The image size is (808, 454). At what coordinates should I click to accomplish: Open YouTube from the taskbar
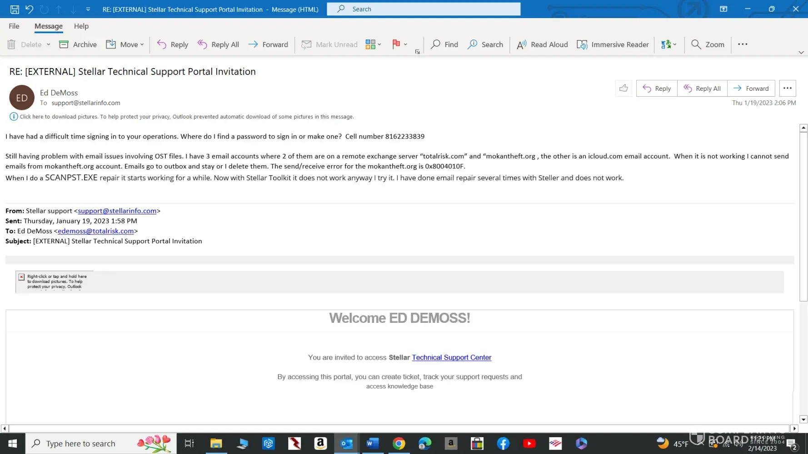click(x=529, y=444)
